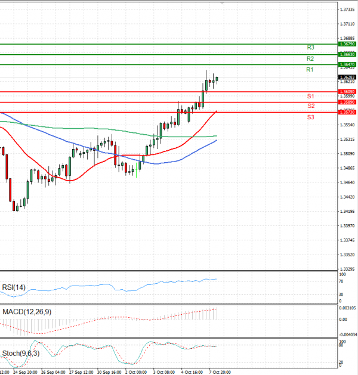Click the 1.33745 price axis value
The image size is (358, 375).
(347, 240)
